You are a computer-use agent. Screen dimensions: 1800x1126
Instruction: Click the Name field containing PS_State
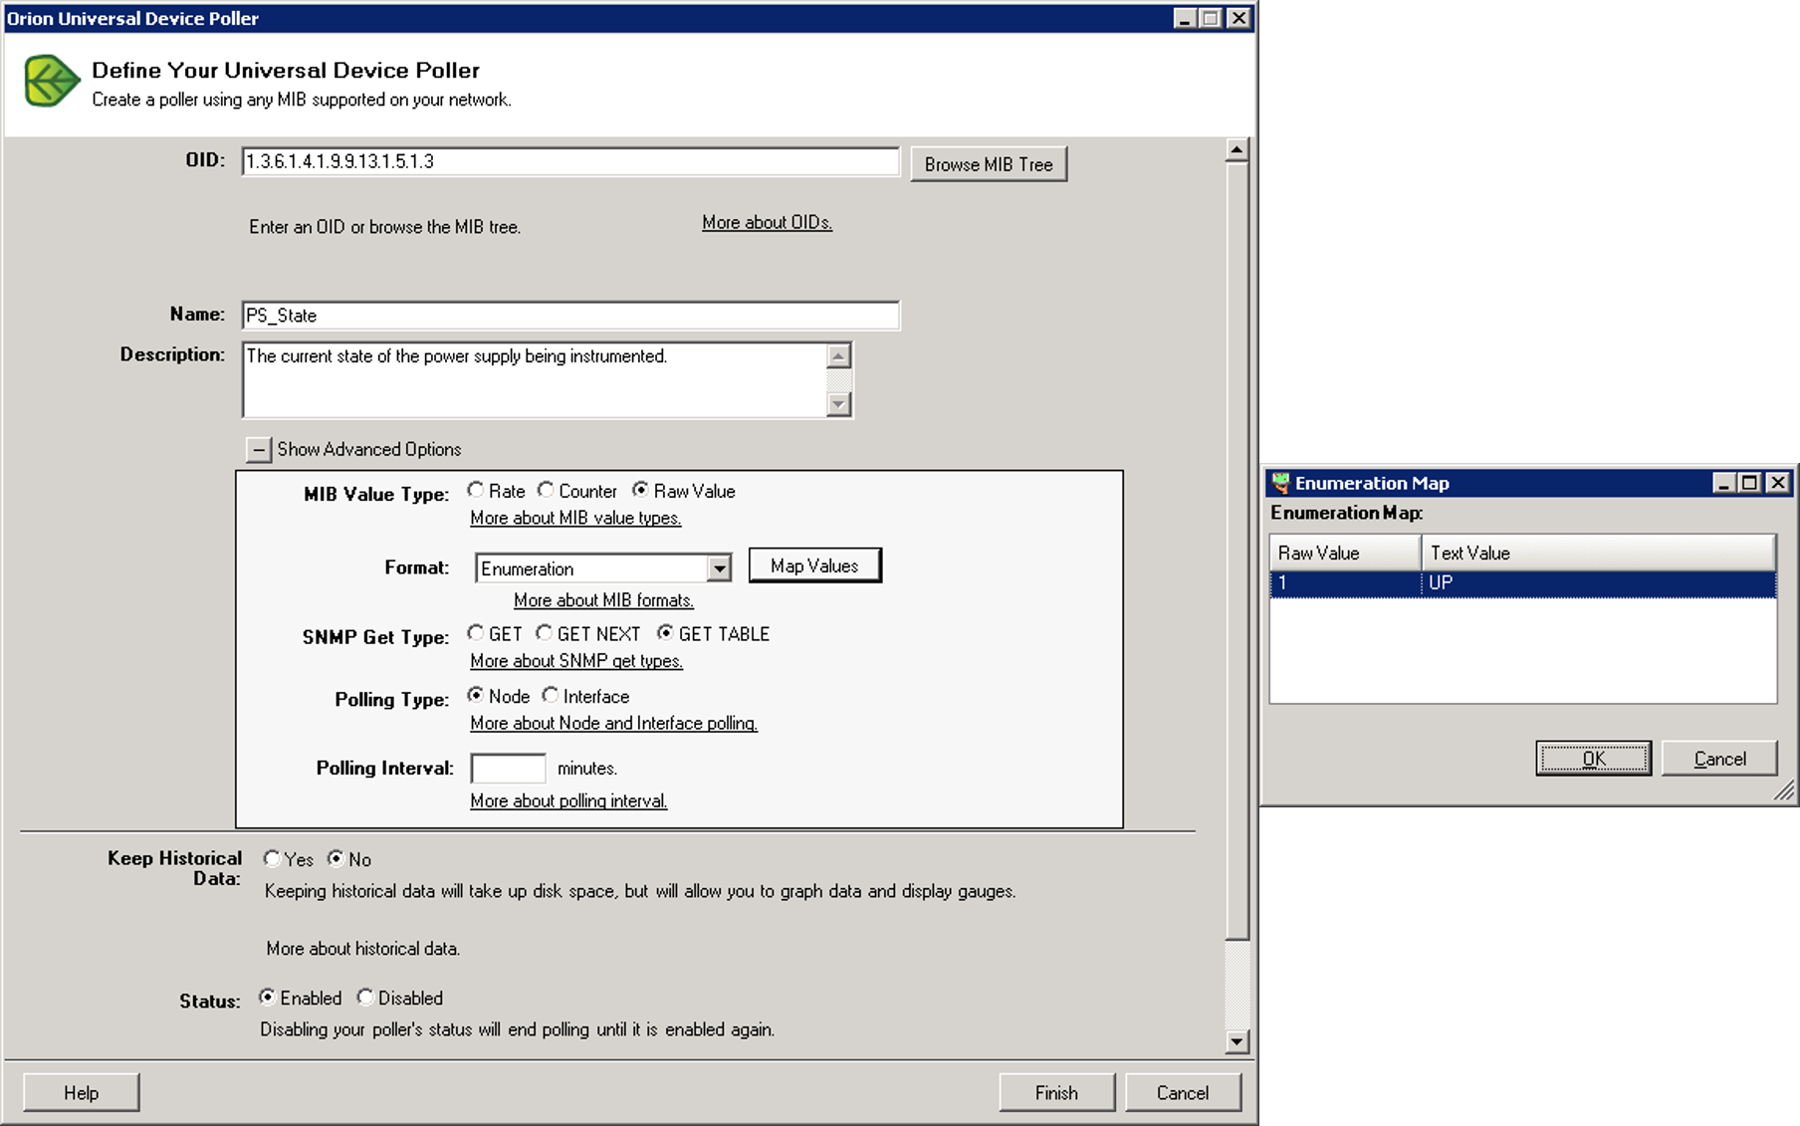click(570, 316)
